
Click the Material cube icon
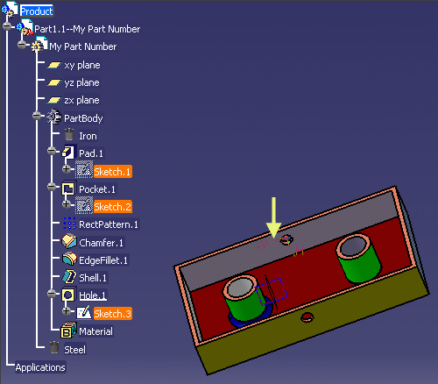pyautogui.click(x=68, y=331)
